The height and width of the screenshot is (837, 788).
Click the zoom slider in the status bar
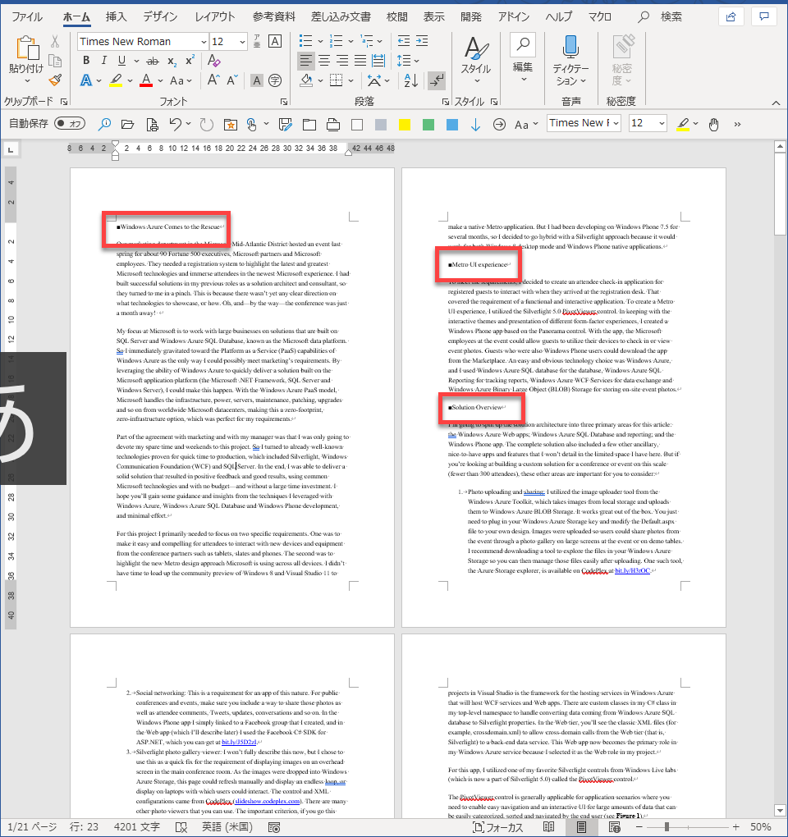point(688,827)
